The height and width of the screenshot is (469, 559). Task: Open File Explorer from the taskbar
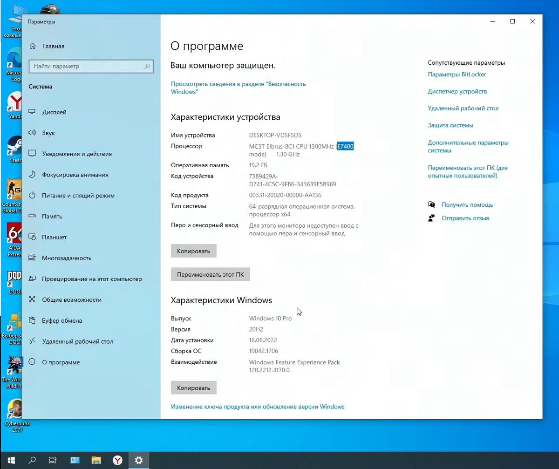coord(96,460)
